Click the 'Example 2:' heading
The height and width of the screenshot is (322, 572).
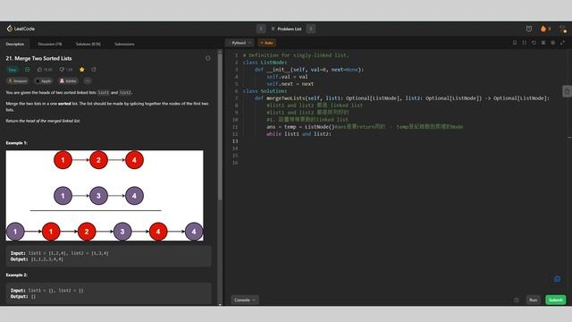[x=16, y=275]
